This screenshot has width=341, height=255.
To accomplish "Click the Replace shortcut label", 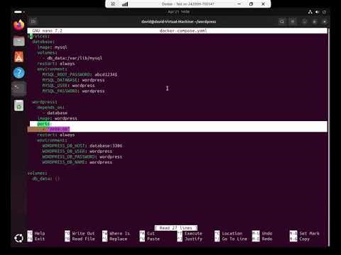I will tap(118, 239).
